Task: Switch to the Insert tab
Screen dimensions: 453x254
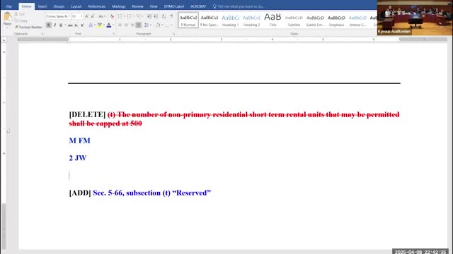Action: click(x=42, y=6)
